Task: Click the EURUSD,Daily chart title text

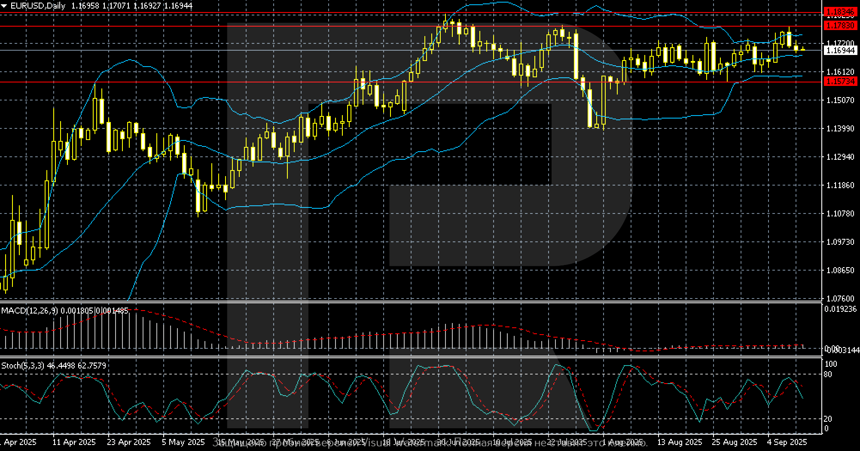Action: click(38, 6)
